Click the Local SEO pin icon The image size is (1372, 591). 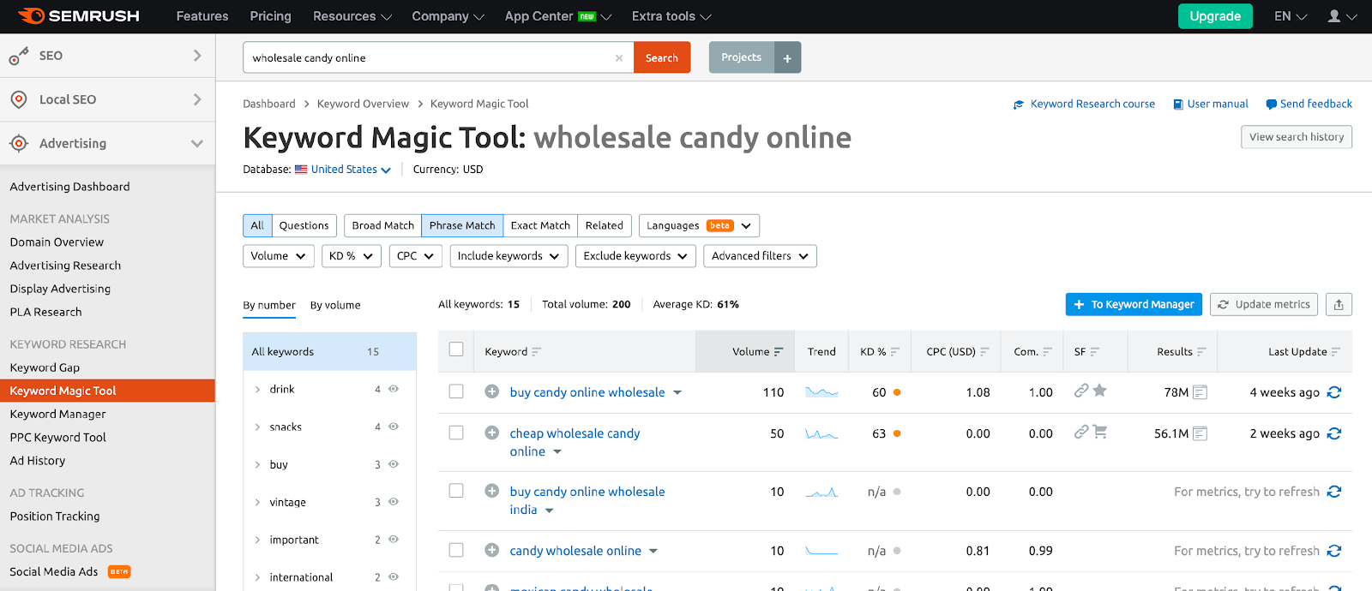[x=19, y=99]
